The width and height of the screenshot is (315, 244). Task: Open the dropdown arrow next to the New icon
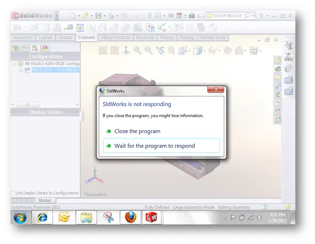[x=79, y=16]
